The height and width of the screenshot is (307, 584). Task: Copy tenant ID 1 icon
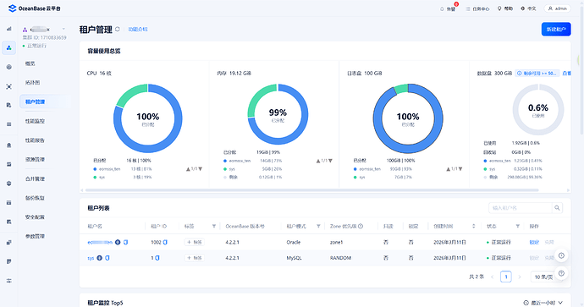coord(157,258)
